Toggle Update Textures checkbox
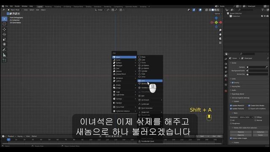Viewport: 270px width, 152px height. click(231, 109)
